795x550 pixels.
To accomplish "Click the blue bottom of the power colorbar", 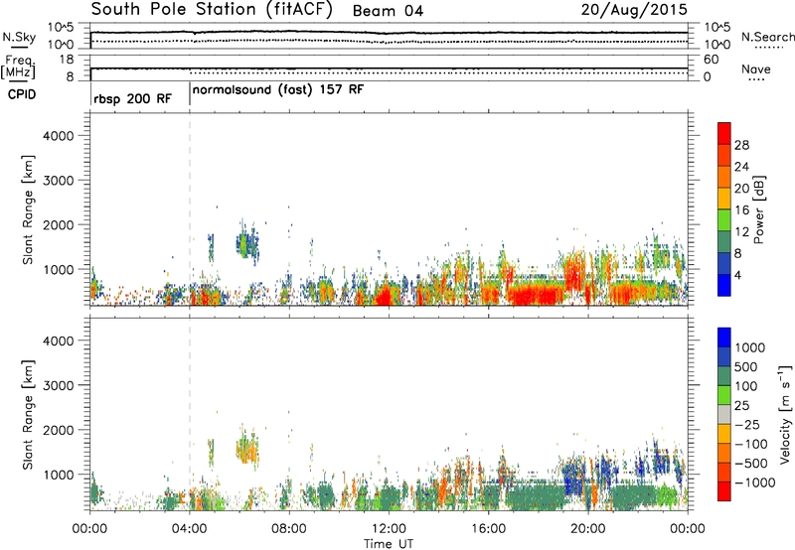I will (724, 285).
